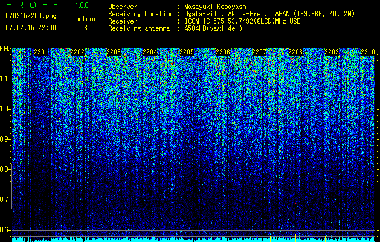Click the 2207 time marker
The height and width of the screenshot is (242, 380).
pos(259,52)
